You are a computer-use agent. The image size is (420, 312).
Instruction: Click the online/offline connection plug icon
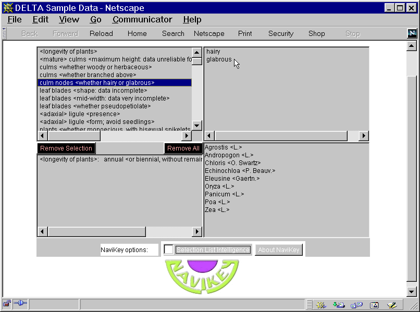(20, 304)
